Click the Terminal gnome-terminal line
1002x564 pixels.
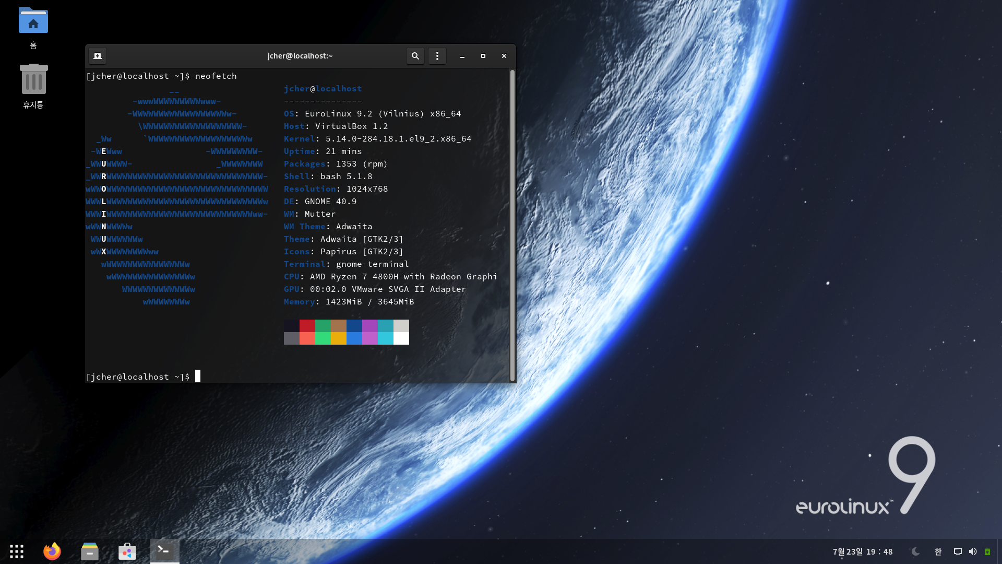347,264
